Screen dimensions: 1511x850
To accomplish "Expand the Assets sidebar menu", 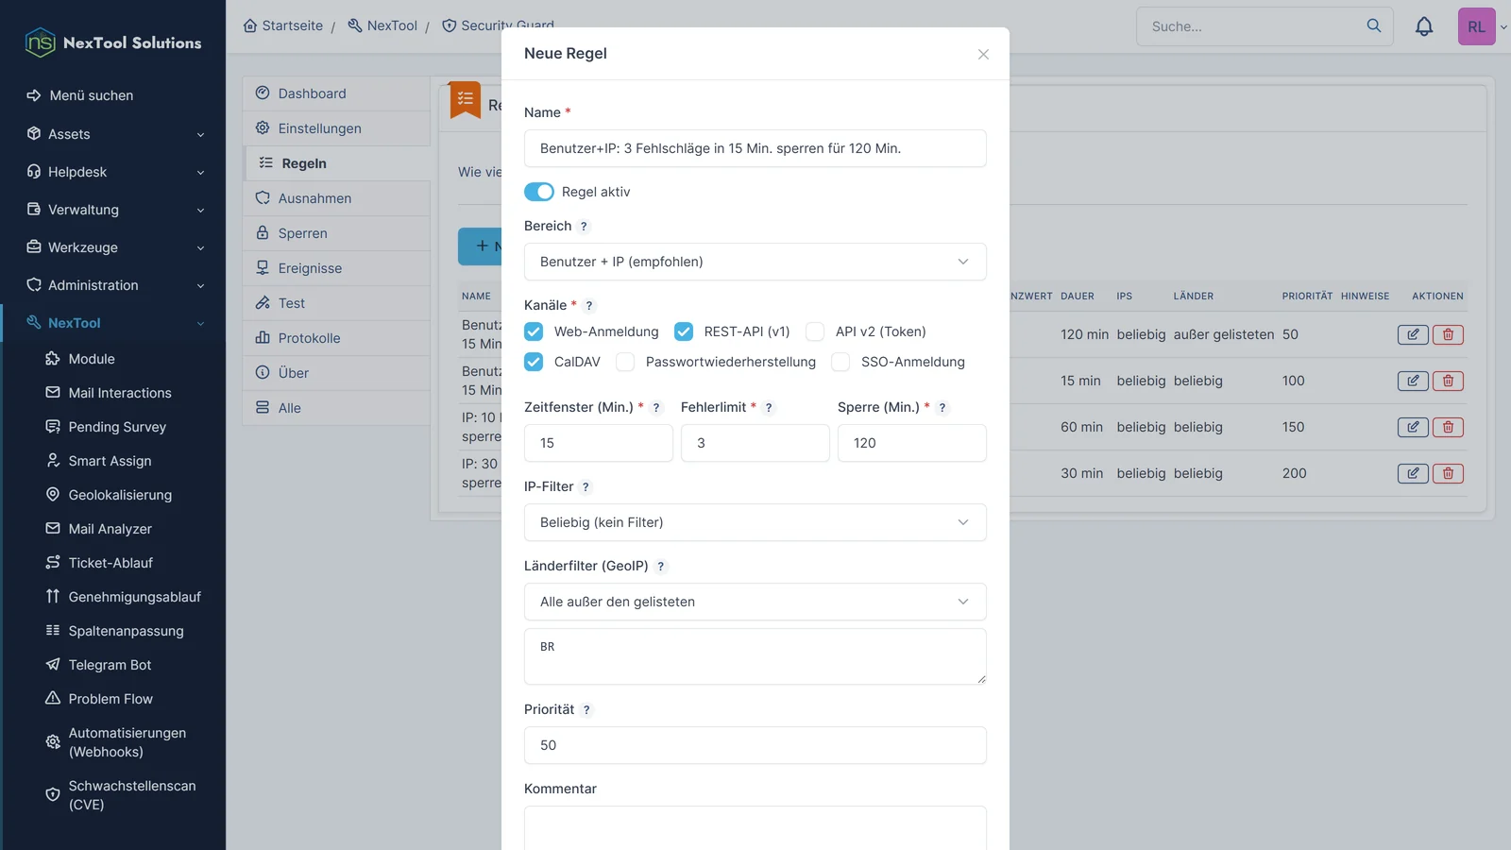I will [113, 134].
